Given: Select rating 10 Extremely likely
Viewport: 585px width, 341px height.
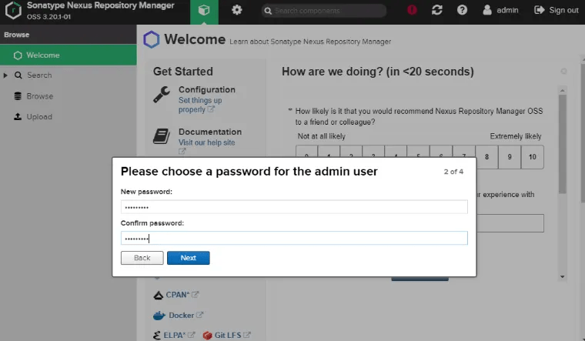Looking at the screenshot, I should click(533, 157).
